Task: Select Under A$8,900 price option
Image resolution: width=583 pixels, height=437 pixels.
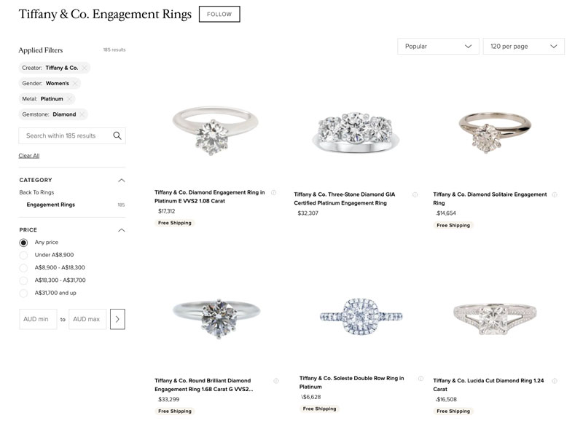Action: click(x=23, y=256)
